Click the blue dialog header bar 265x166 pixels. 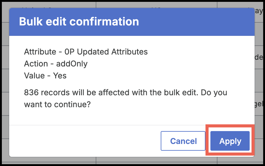(196, 22)
